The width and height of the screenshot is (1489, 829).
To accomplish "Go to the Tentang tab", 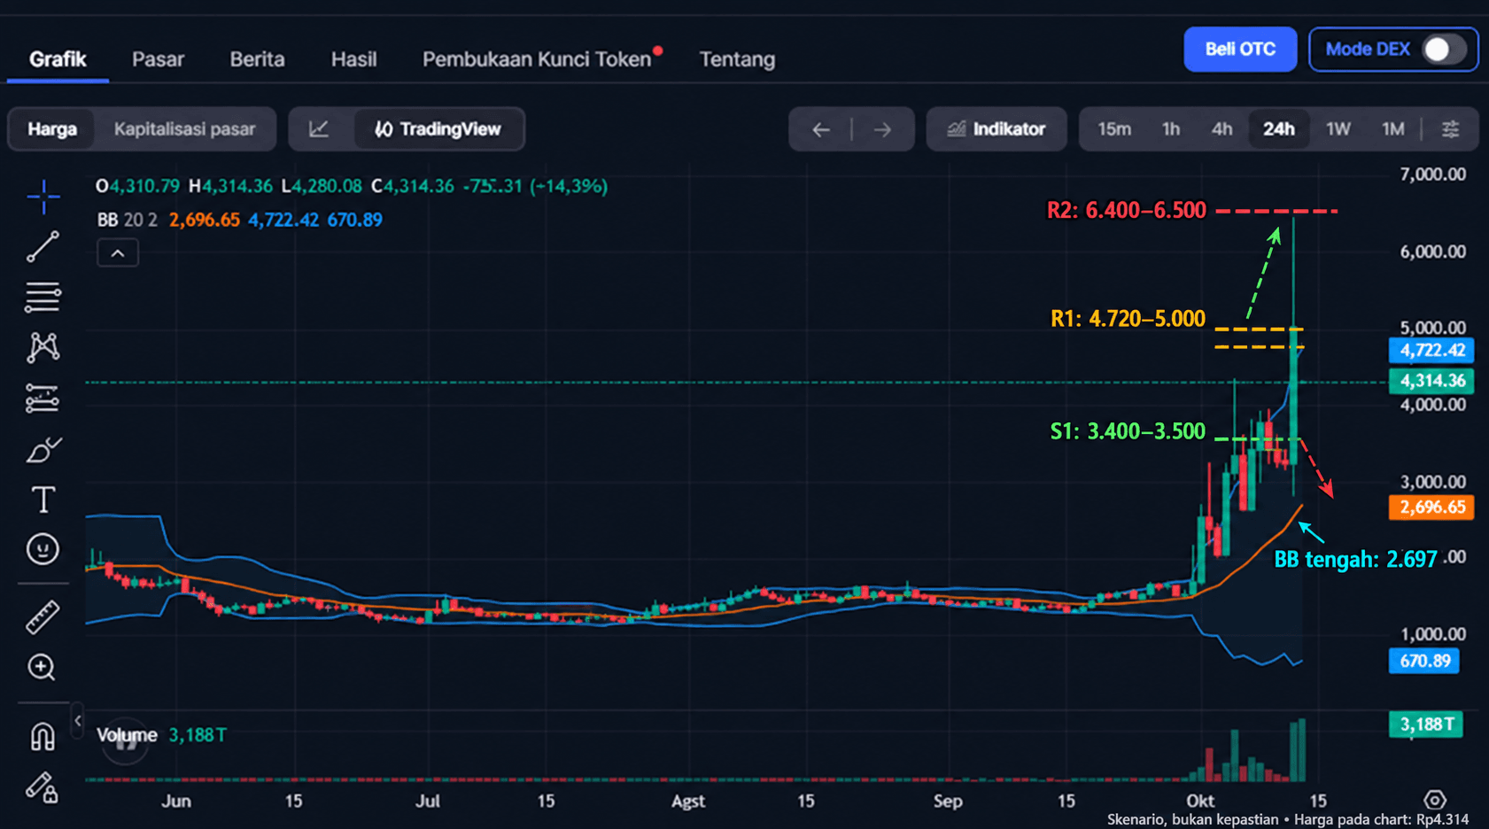I will pos(737,59).
